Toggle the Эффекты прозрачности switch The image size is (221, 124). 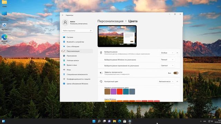[x=176, y=73]
